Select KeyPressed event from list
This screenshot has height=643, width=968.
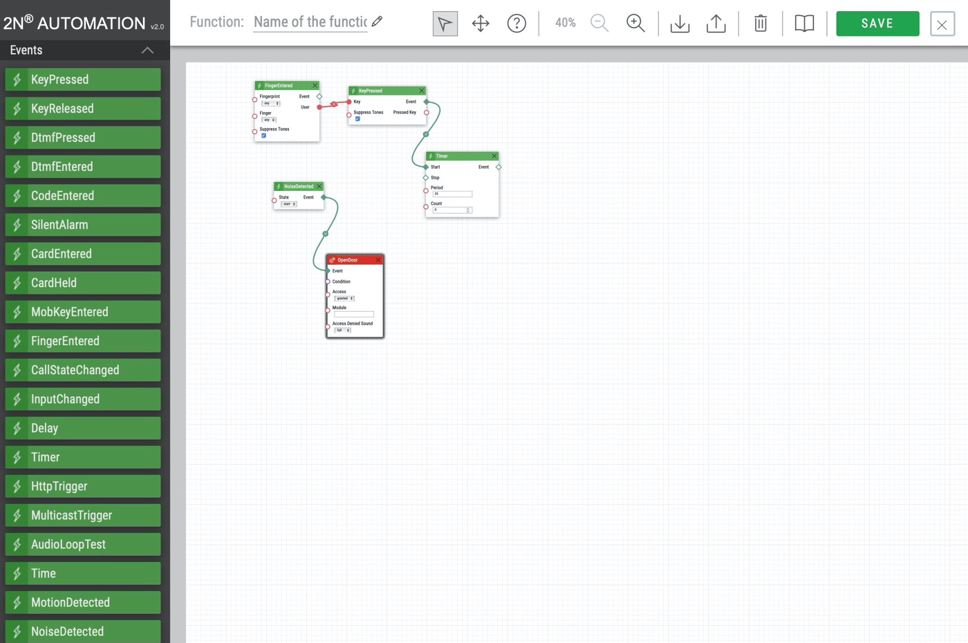(x=83, y=80)
